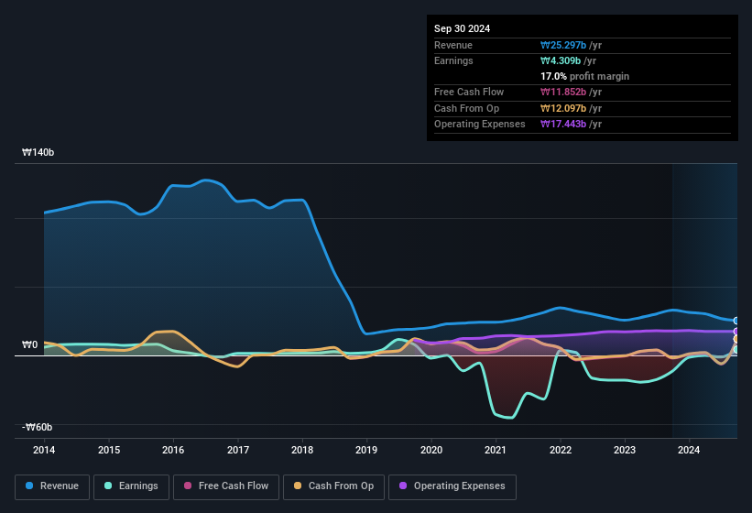This screenshot has width=752, height=513.
Task: Click the Cash From Op label in tooltip
Action: click(x=466, y=108)
